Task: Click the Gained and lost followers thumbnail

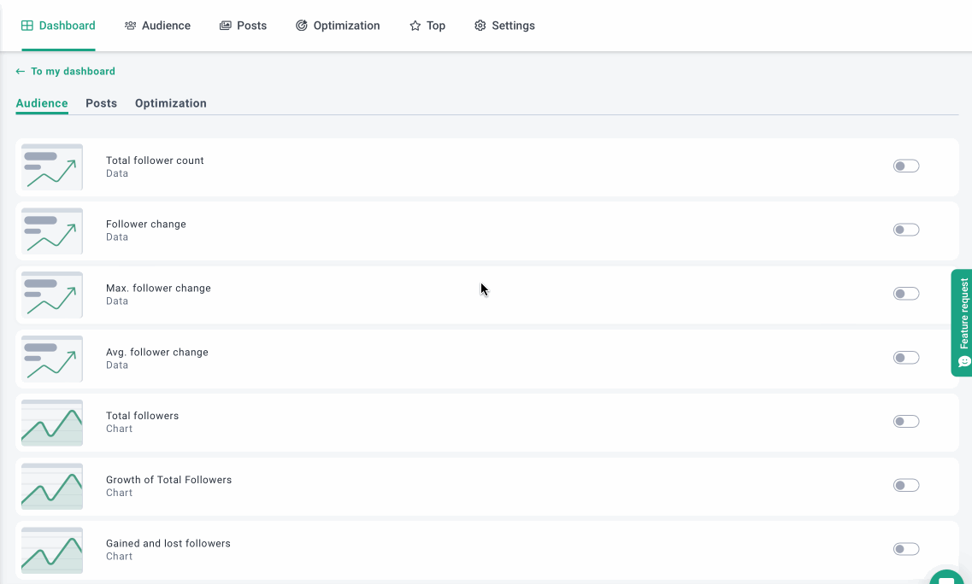Action: point(52,550)
